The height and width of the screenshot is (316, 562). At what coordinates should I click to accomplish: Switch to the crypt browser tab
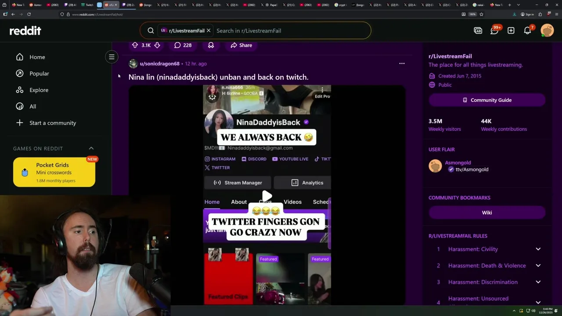coord(340,5)
